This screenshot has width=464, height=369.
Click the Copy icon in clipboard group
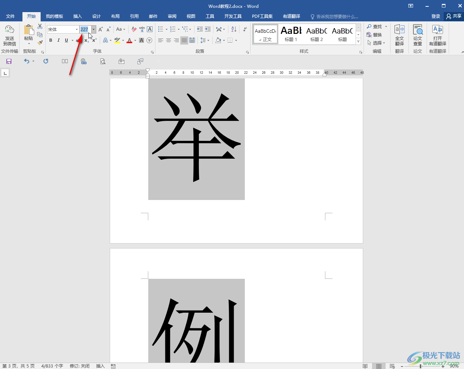click(40, 35)
